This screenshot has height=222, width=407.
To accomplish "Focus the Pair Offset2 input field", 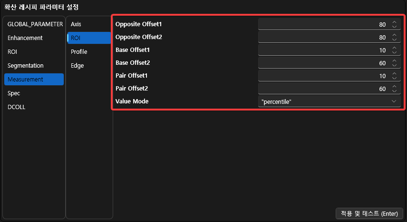I will pos(323,89).
